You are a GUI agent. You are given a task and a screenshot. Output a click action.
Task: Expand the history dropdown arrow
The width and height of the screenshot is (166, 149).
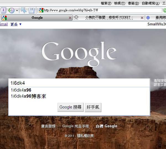pyautogui.click(x=17, y=10)
